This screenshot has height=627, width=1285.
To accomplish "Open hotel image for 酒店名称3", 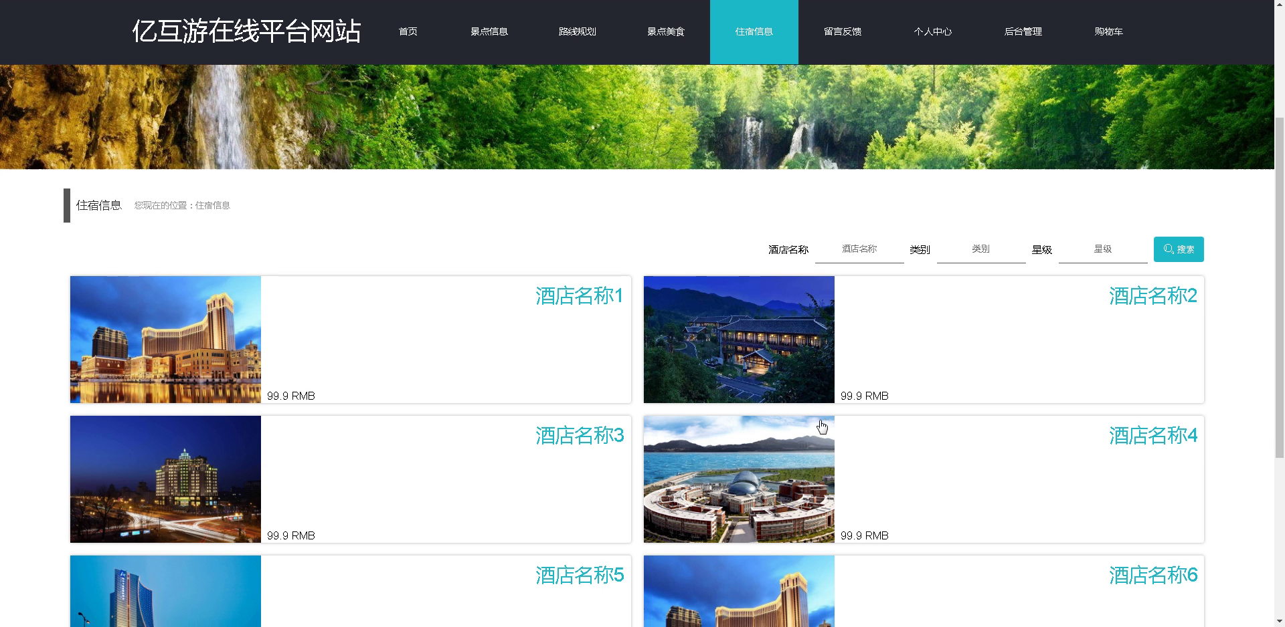I will [x=165, y=479].
